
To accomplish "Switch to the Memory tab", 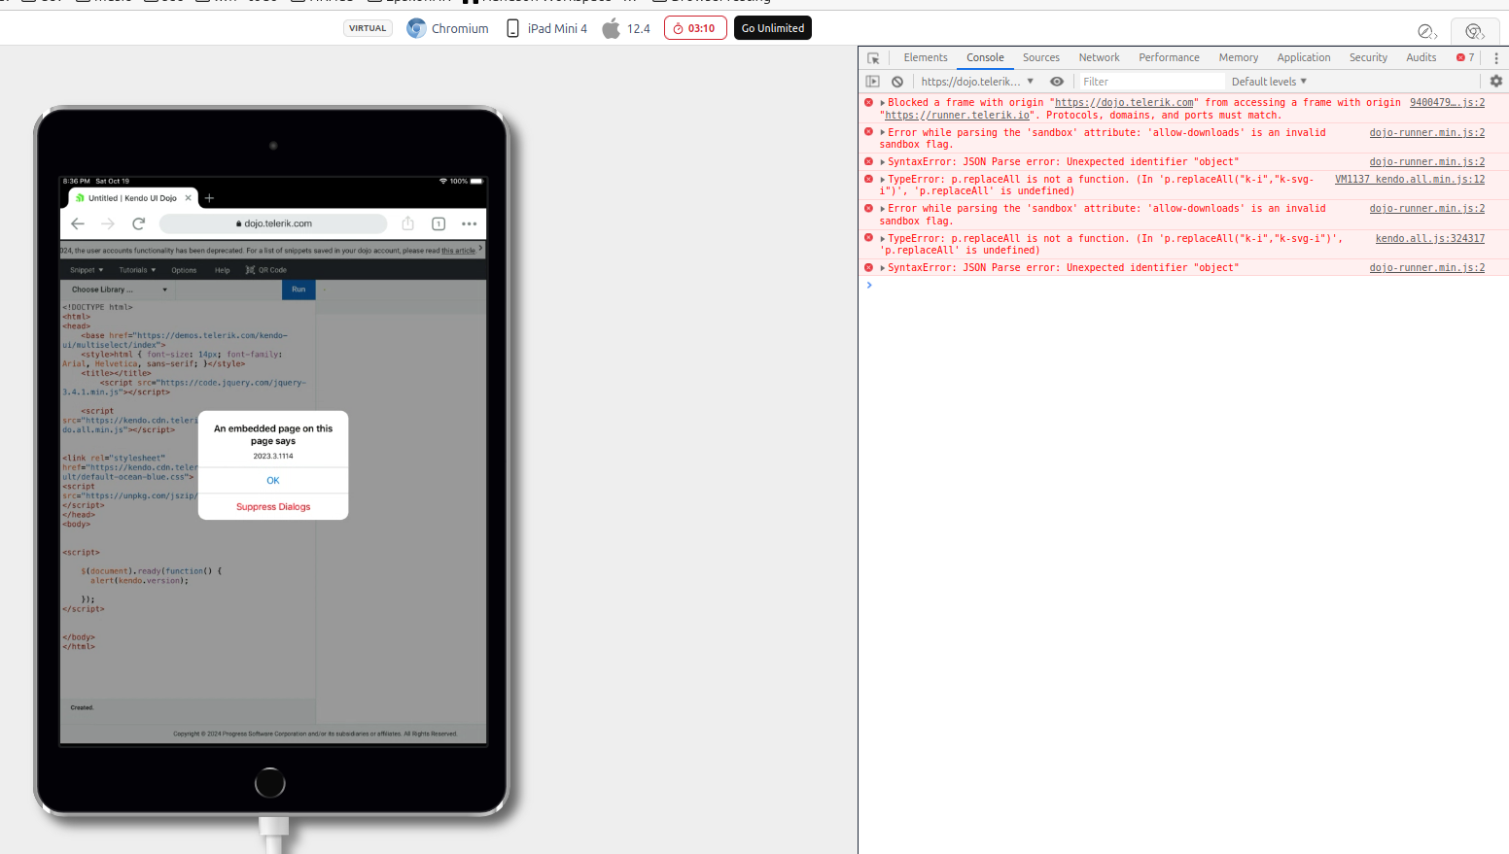I will coord(1239,57).
